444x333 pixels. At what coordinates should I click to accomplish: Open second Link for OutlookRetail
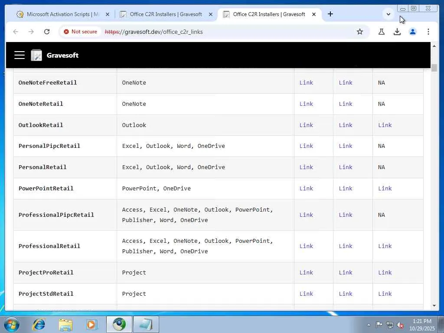[x=346, y=125]
